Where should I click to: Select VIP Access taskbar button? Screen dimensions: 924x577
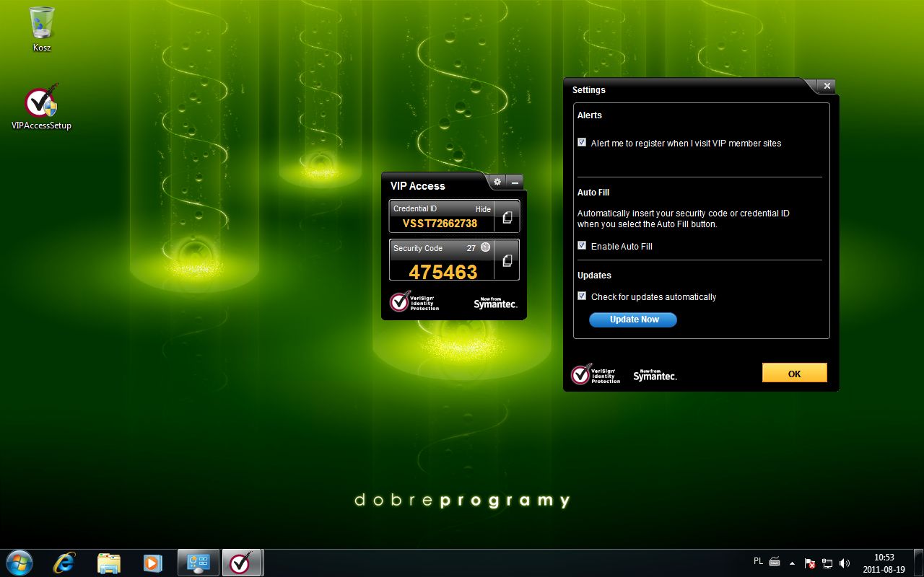click(243, 563)
